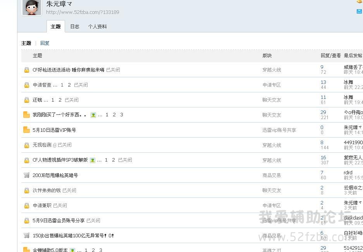
Task: Click lock icon beside 5月9日迅雷会员账号分享
Action: pyautogui.click(x=27, y=220)
